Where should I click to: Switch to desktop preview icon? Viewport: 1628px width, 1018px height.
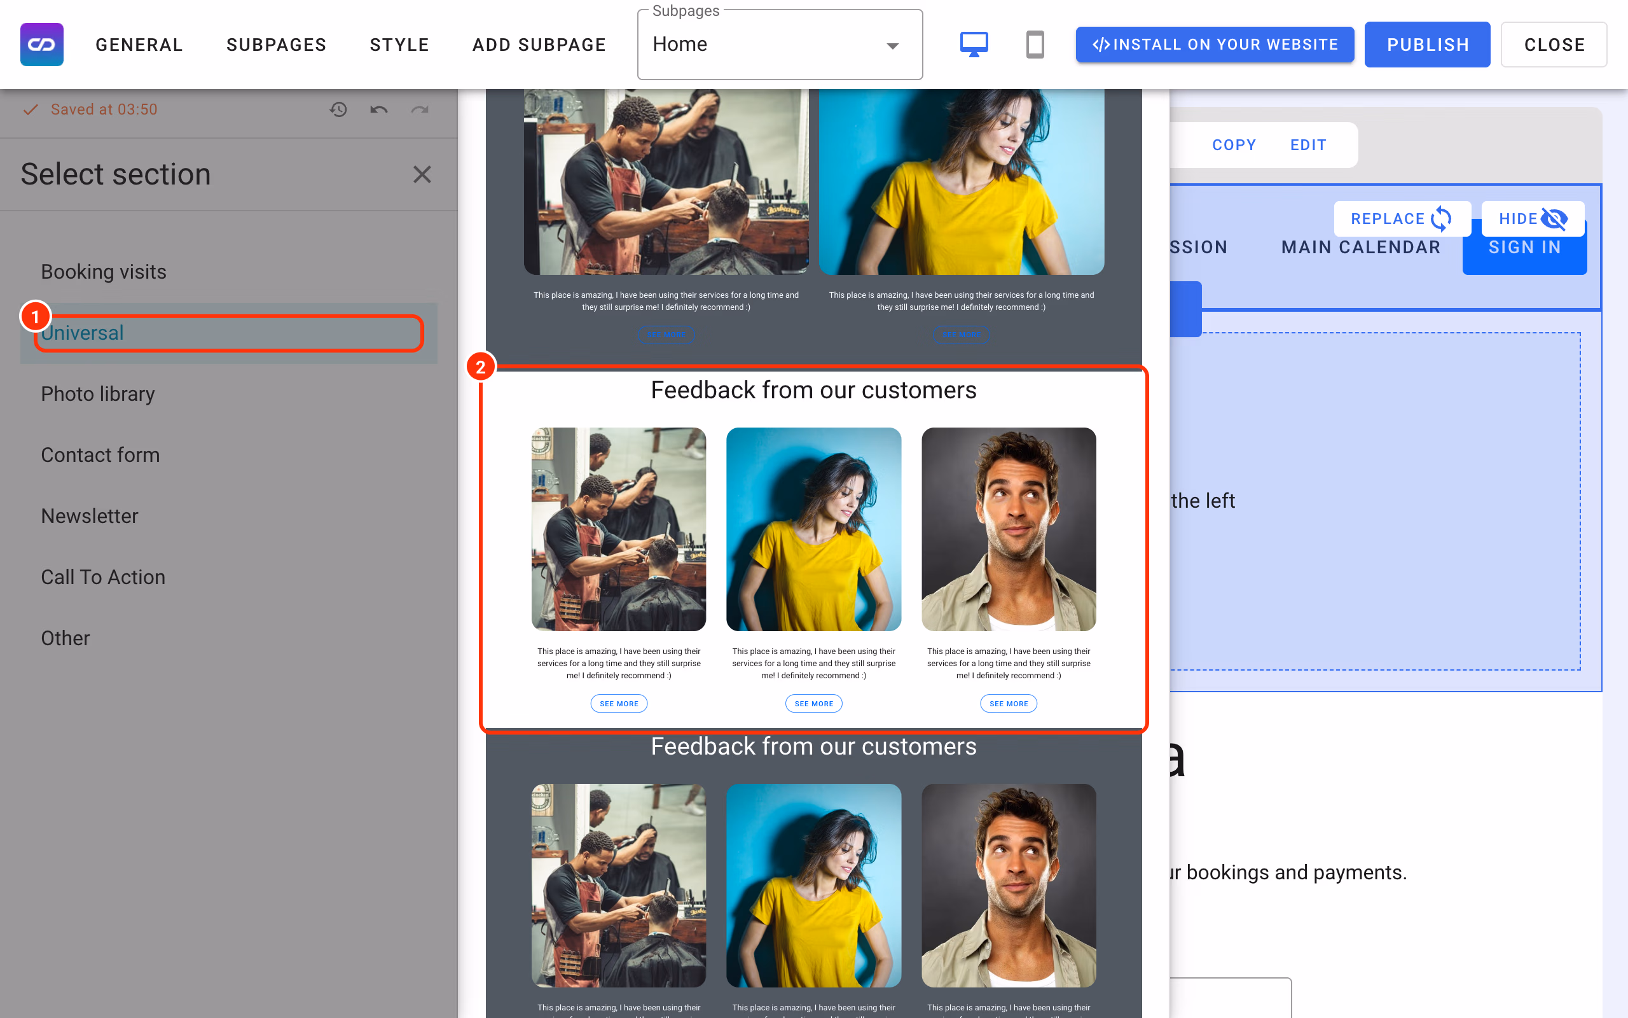(974, 45)
